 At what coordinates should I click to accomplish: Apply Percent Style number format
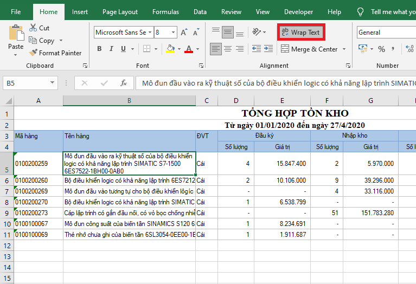pos(381,49)
